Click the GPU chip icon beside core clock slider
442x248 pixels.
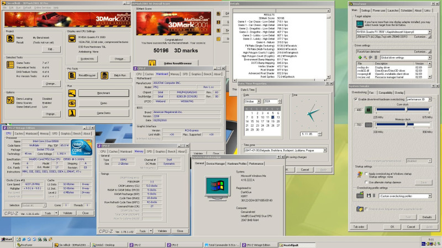pyautogui.click(x=369, y=110)
